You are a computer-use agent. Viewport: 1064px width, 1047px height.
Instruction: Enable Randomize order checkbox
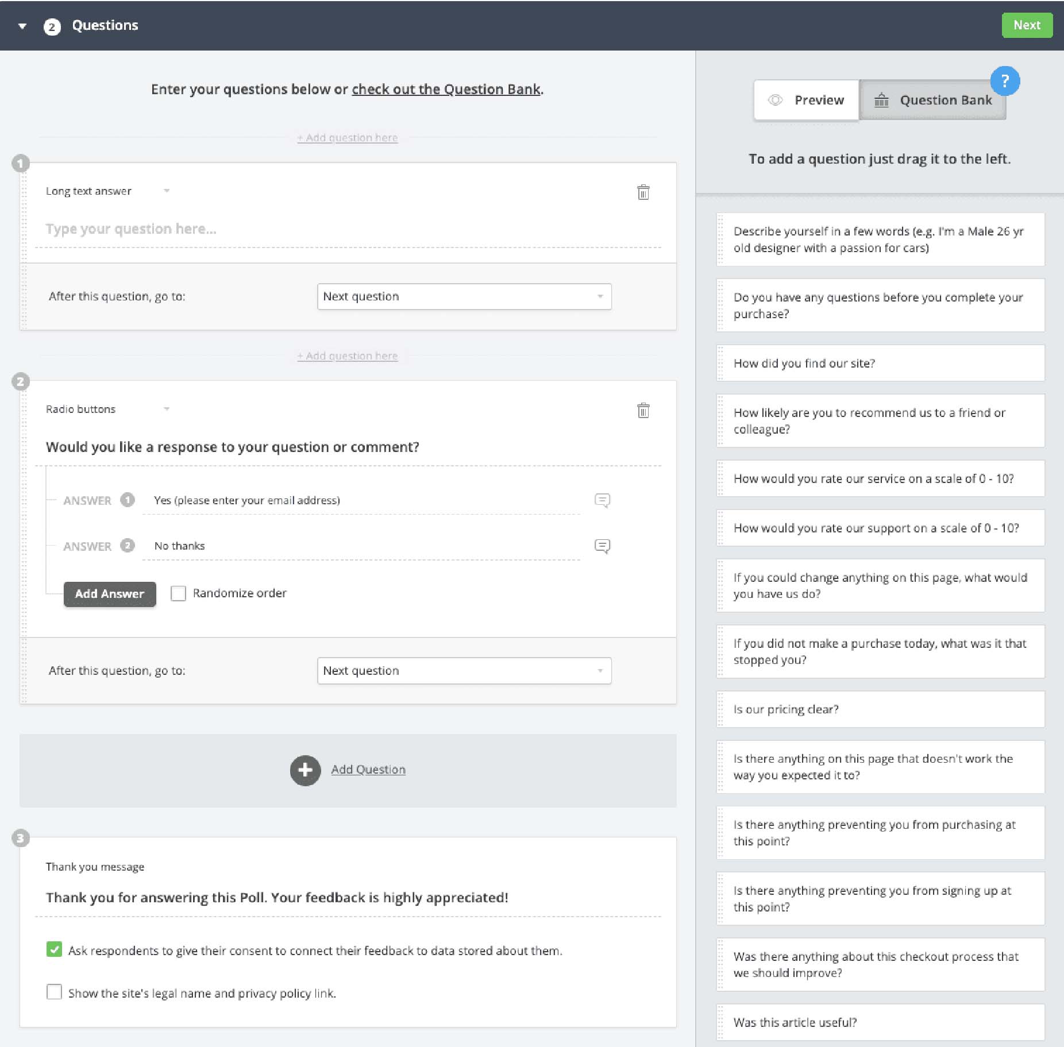(178, 593)
